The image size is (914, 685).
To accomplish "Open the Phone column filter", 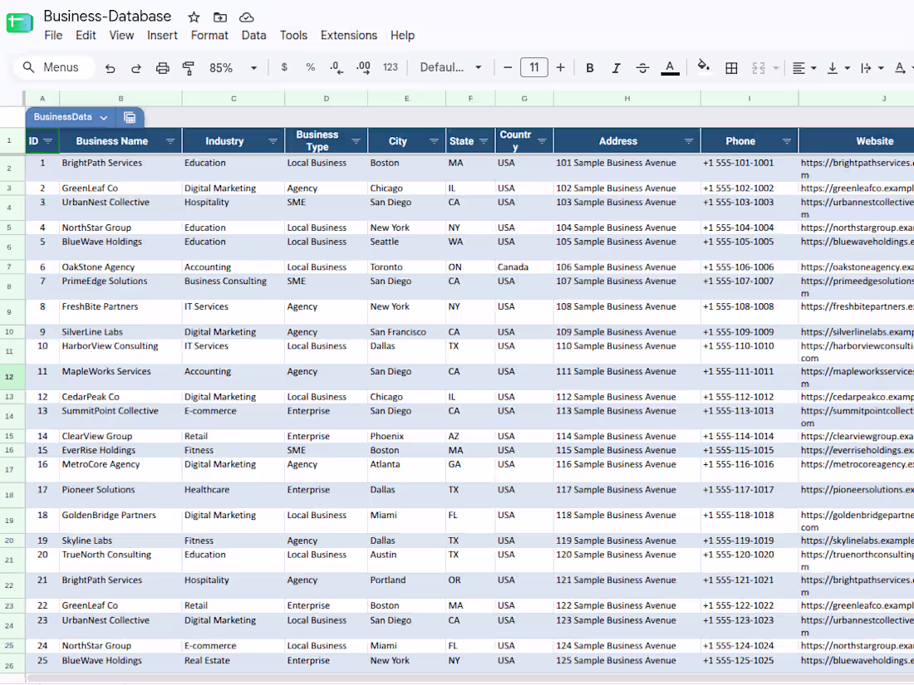I will pos(787,141).
